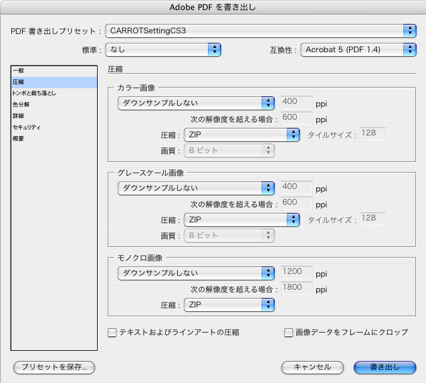Click the 書き出し export button
Image resolution: width=426 pixels, height=383 pixels.
[x=385, y=367]
